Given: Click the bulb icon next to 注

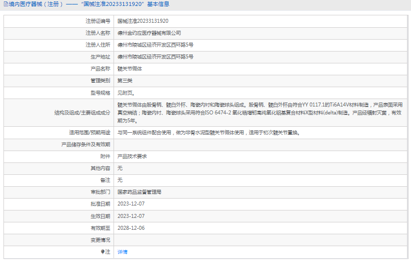Looking at the screenshot, I should (x=103, y=252).
